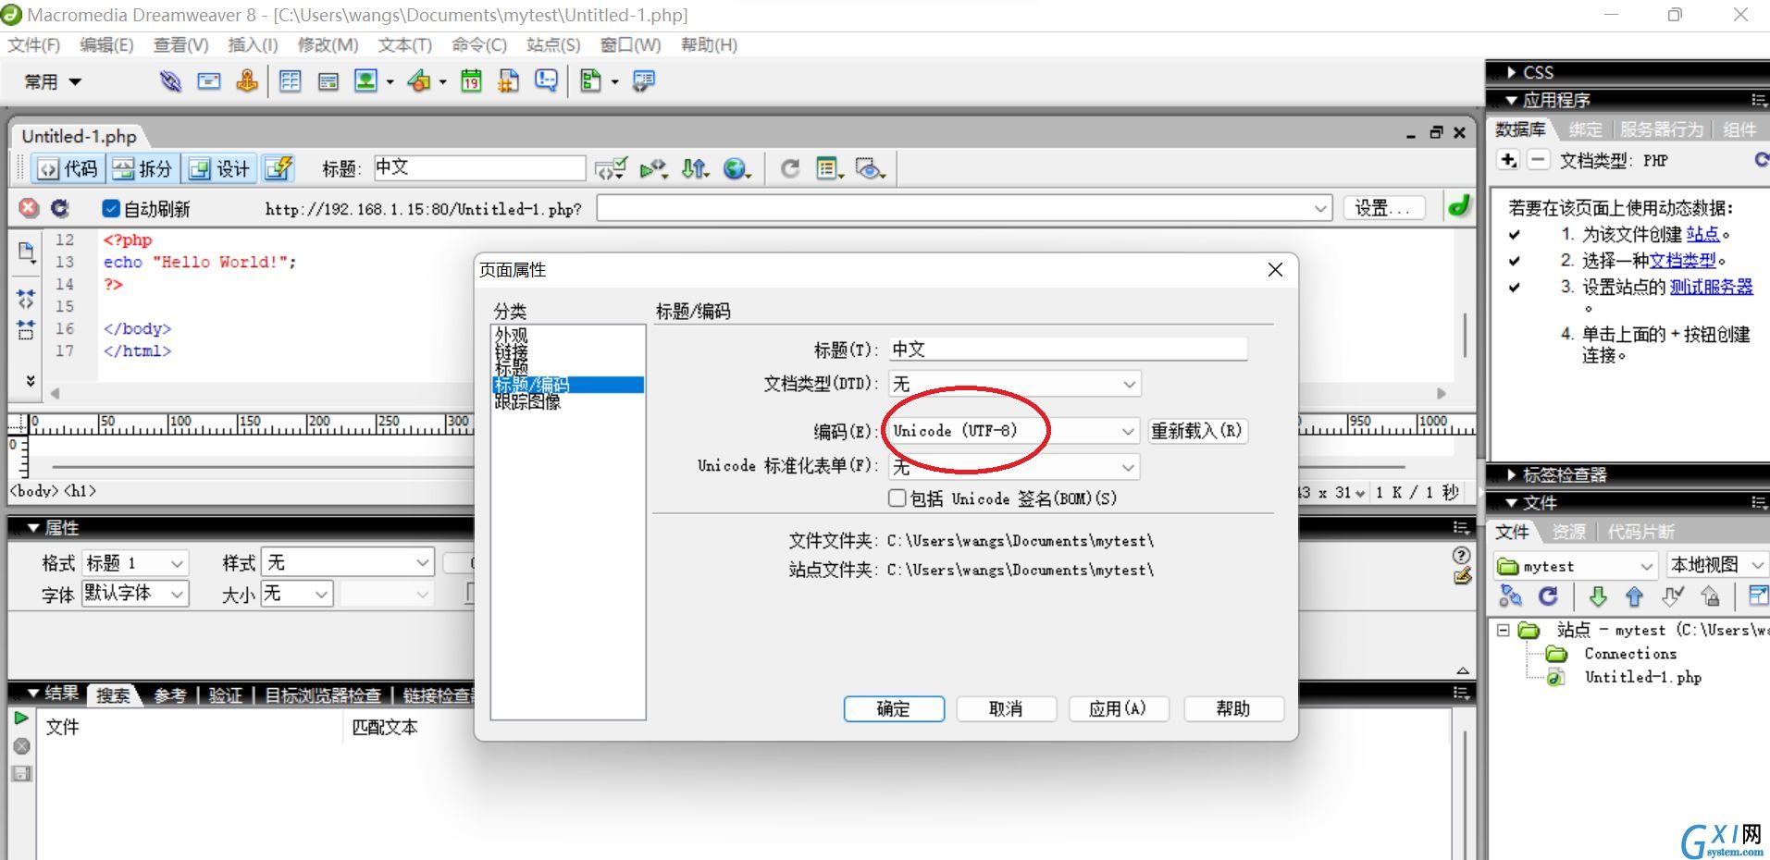Open Preview in Browser globe icon
The width and height of the screenshot is (1770, 860).
(x=736, y=168)
